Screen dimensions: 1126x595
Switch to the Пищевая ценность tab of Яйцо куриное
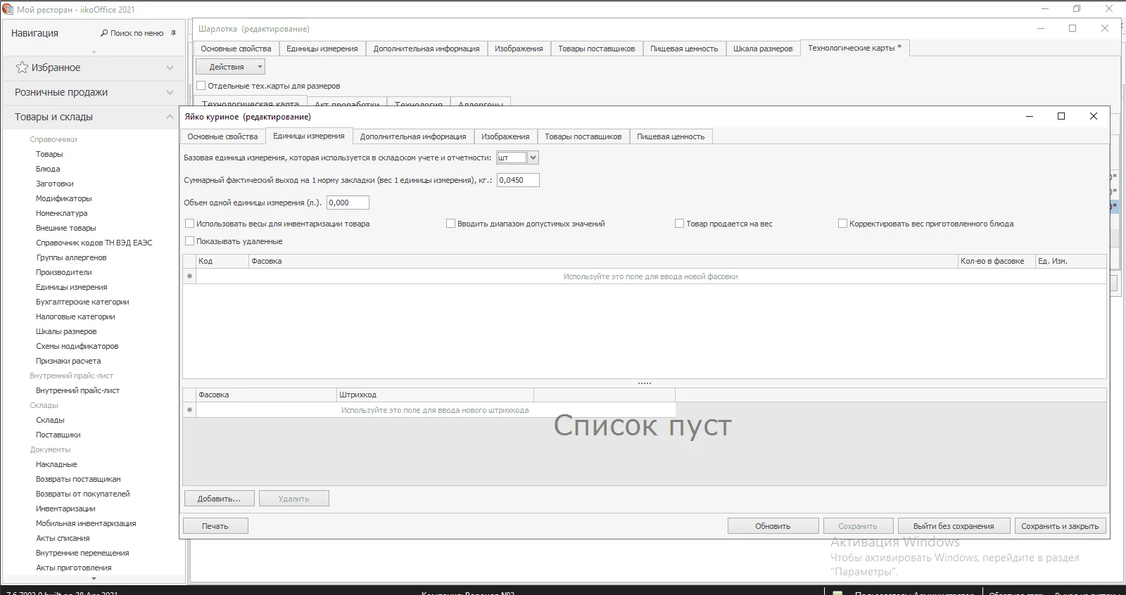[670, 136]
